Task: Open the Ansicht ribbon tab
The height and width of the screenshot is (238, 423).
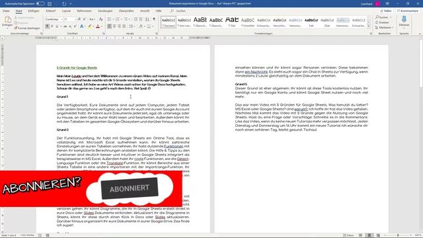Action: pyautogui.click(x=145, y=11)
